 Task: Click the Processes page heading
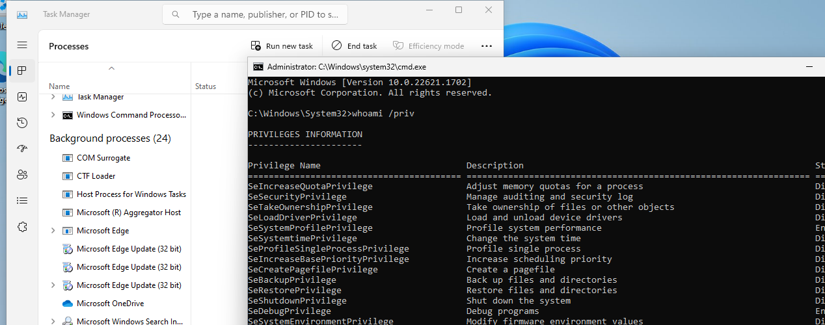pos(68,46)
